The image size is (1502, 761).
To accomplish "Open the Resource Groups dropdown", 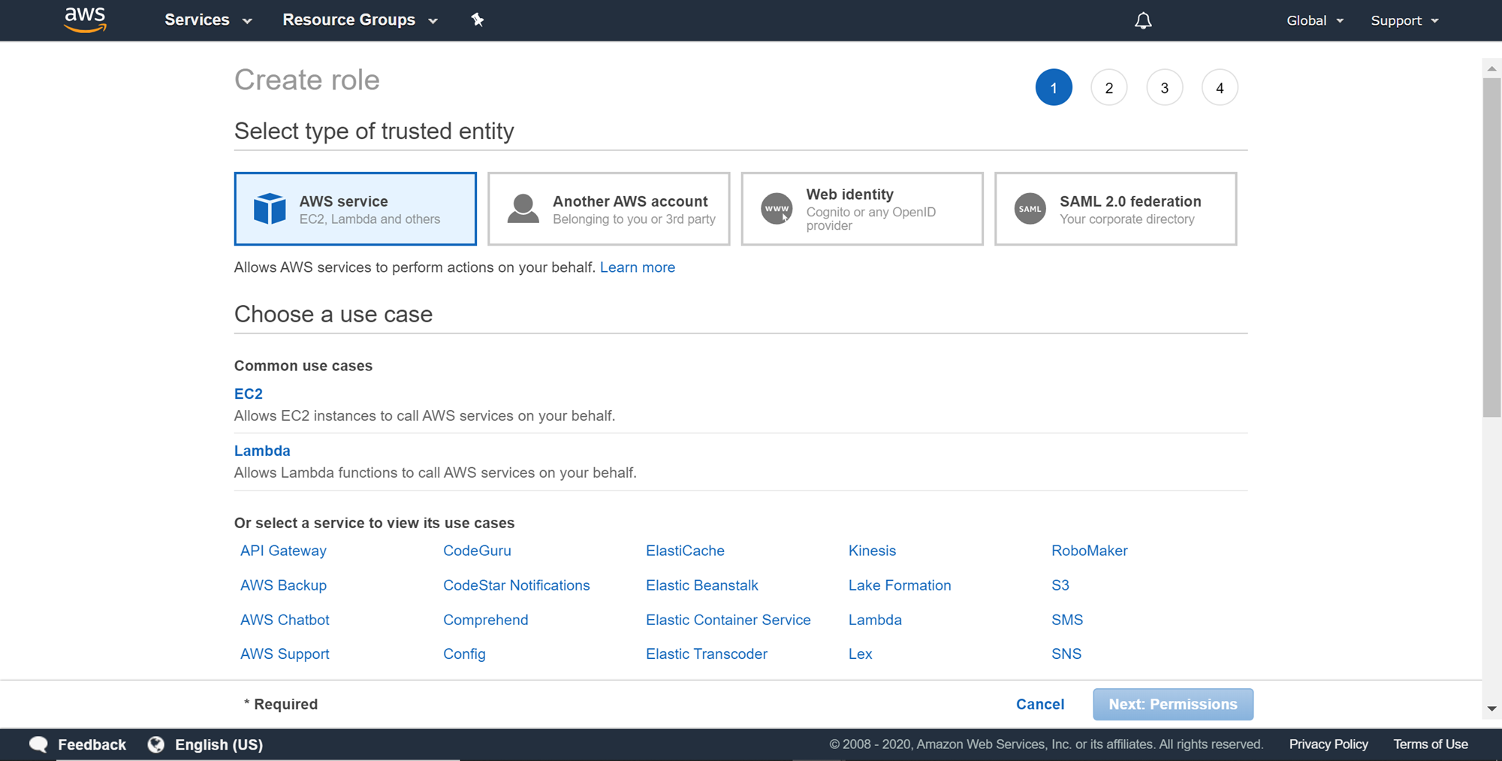I will tap(360, 20).
